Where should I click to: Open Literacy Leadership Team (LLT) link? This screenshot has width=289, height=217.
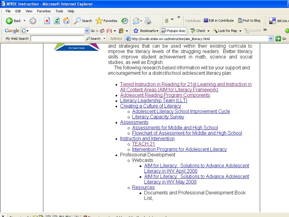coord(154,101)
